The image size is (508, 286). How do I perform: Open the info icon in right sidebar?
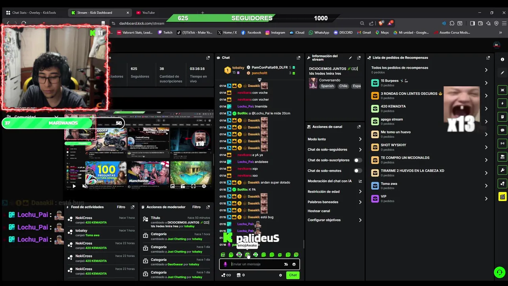click(x=502, y=60)
